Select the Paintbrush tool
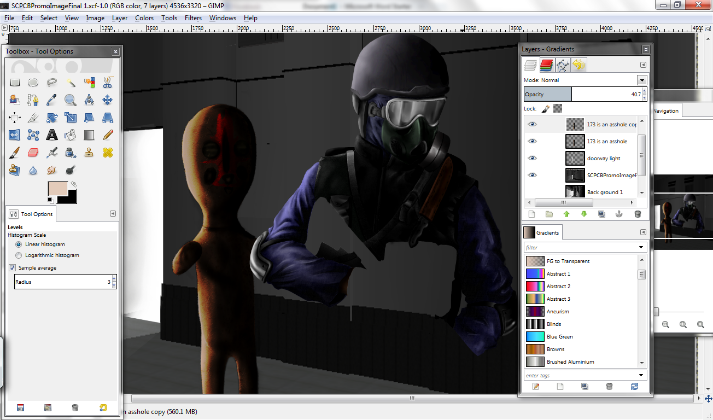Viewport: 713px width, 420px height. point(15,152)
